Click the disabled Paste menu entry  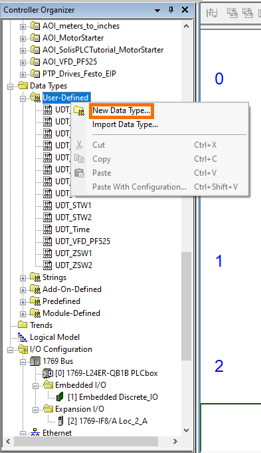click(x=102, y=173)
